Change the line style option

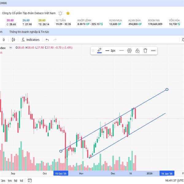[x=121, y=51]
